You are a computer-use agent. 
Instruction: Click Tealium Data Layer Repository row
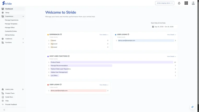click(112, 69)
